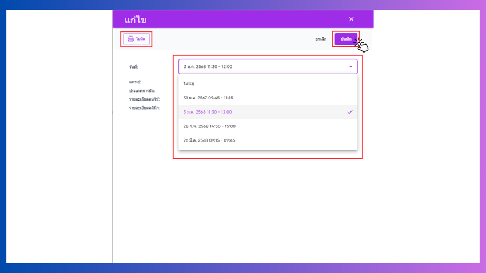This screenshot has height=273, width=486.
Task: Click the บันทึก save button
Action: point(346,39)
